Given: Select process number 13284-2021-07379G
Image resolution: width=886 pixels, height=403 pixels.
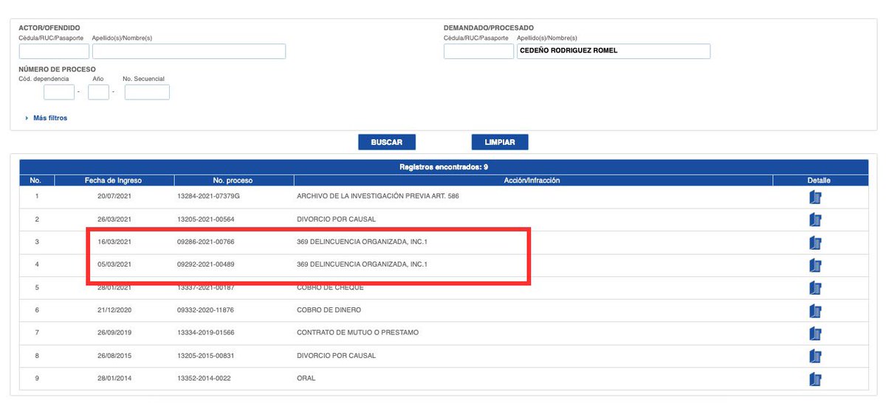Looking at the screenshot, I should [x=209, y=197].
